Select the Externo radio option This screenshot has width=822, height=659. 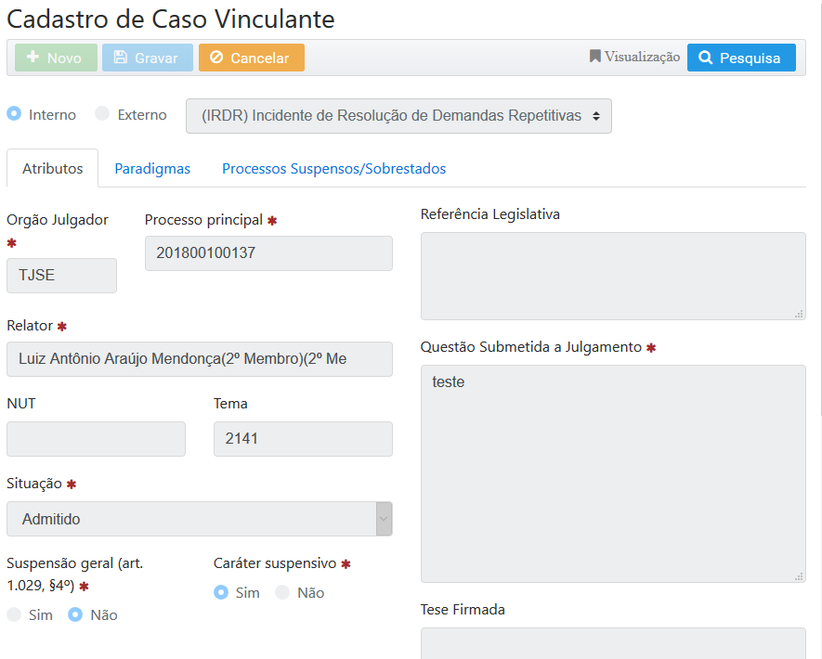(102, 114)
